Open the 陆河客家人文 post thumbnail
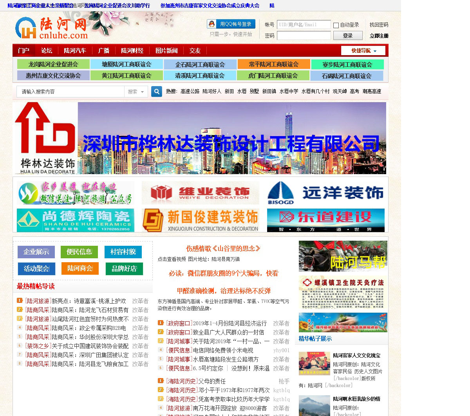The height and width of the screenshot is (416, 470). point(315,364)
